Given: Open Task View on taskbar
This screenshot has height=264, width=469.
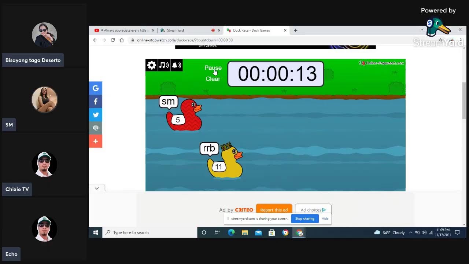Looking at the screenshot, I should 217,232.
